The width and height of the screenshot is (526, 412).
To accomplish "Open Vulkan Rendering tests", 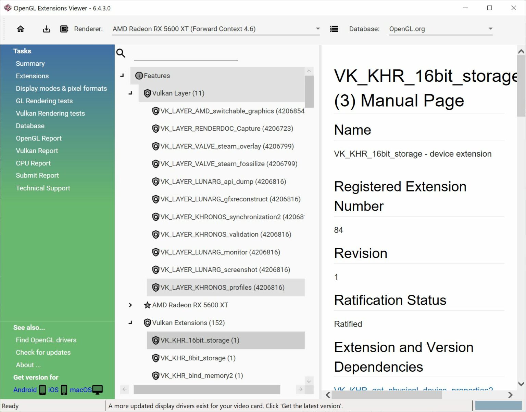I will coord(50,113).
